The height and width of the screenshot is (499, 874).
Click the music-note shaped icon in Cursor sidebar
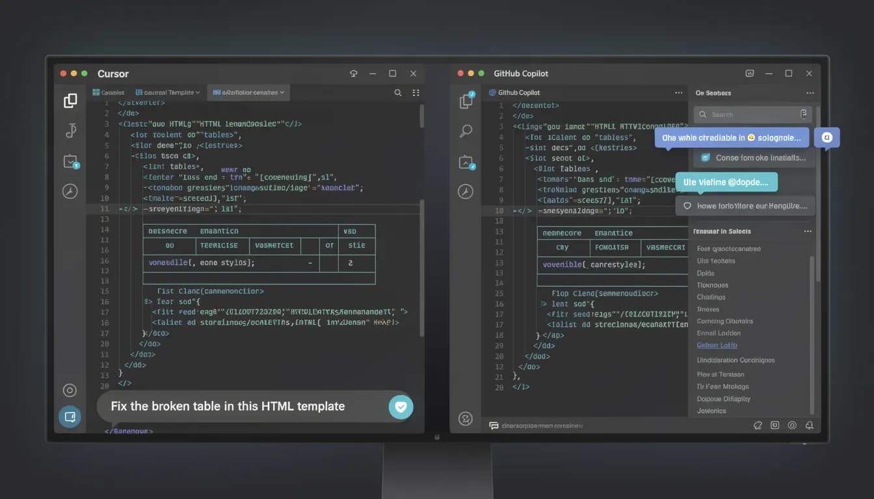point(71,131)
